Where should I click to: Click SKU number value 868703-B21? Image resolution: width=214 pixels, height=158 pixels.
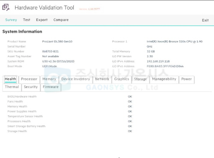tap(51, 51)
